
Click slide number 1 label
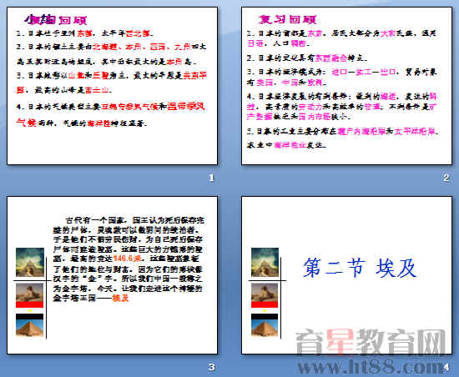coord(211,178)
